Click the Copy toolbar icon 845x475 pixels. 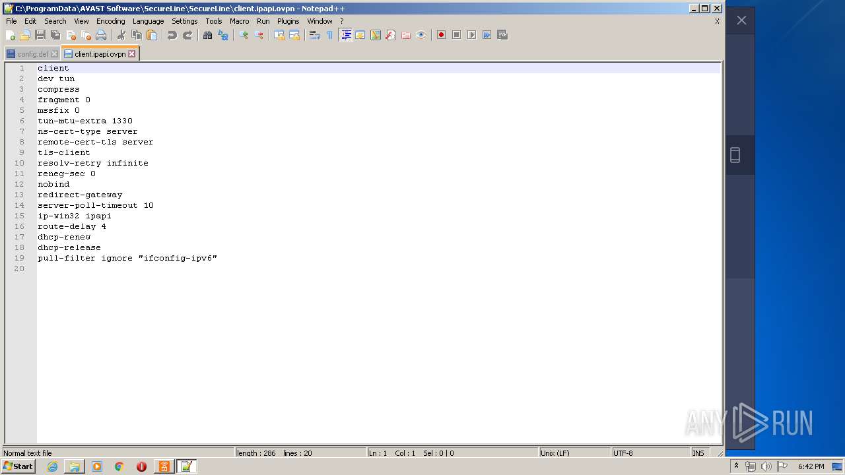[137, 35]
